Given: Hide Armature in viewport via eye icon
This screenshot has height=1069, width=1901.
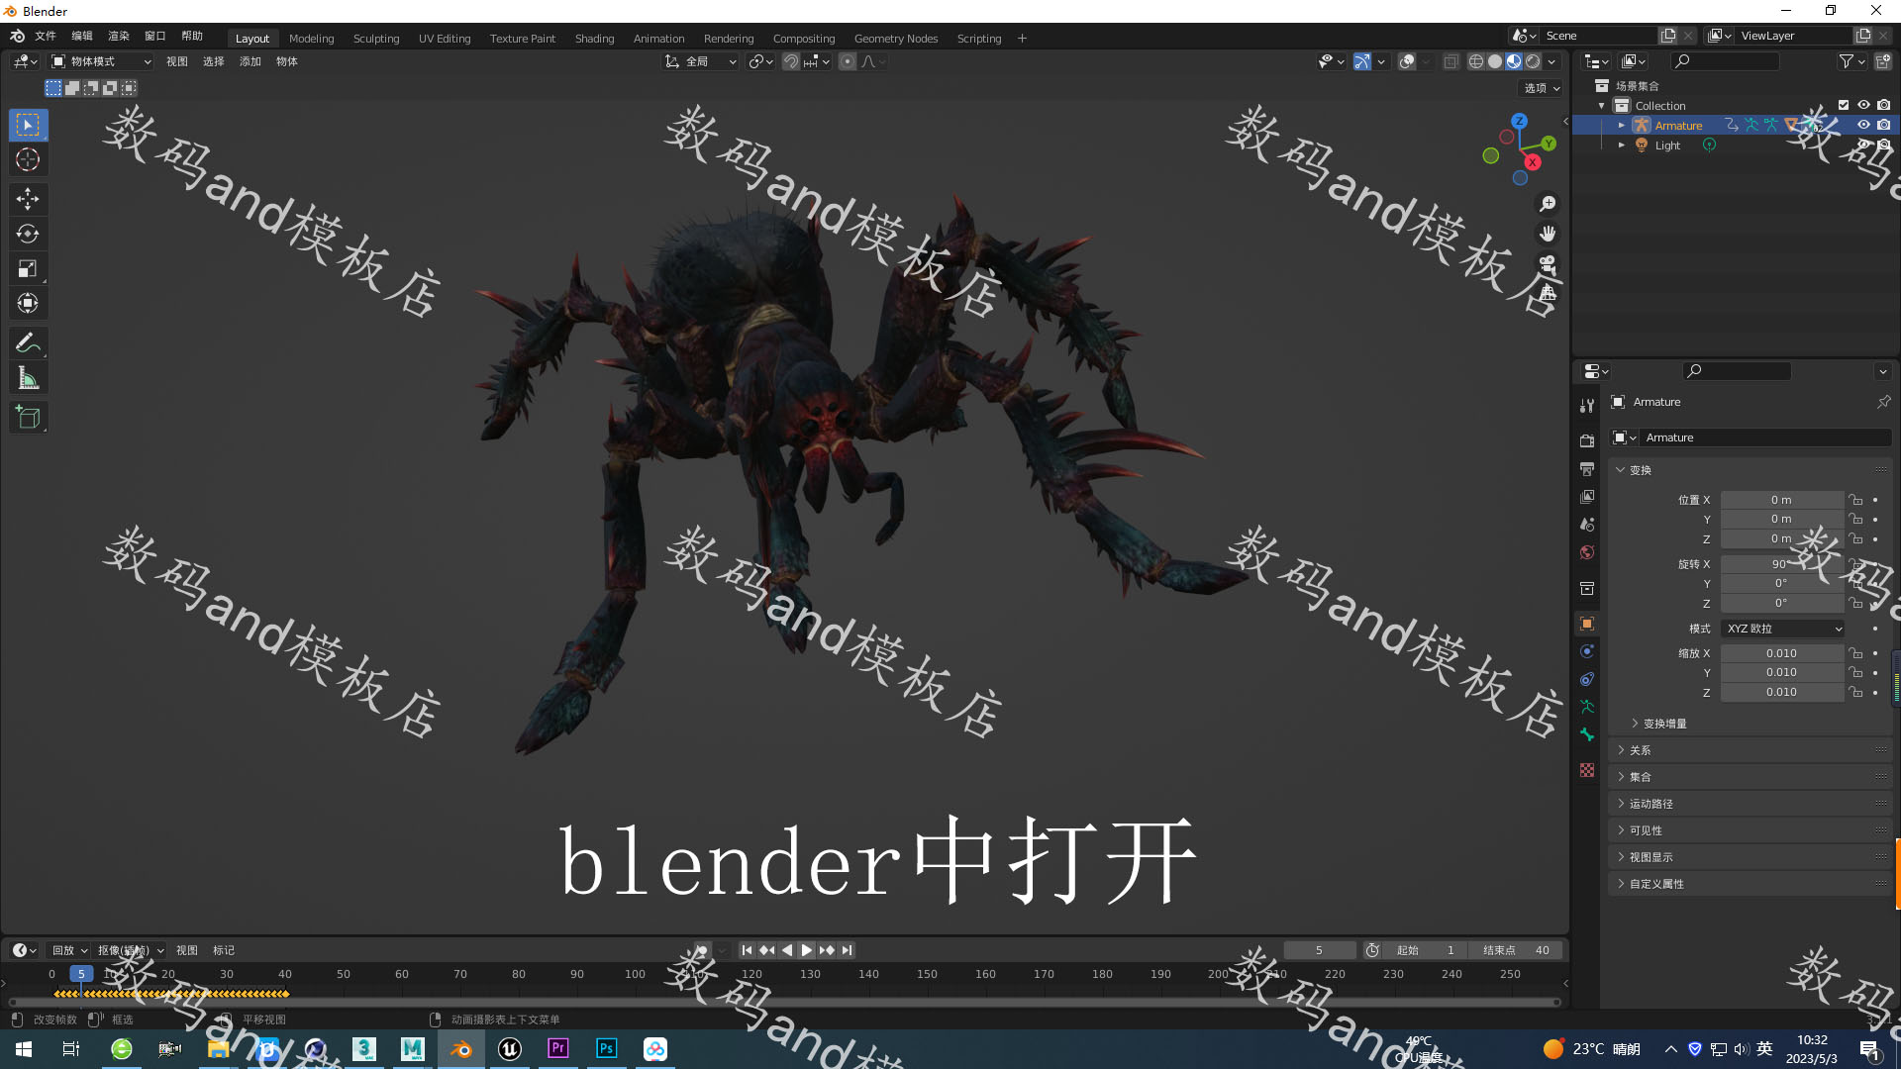Looking at the screenshot, I should coord(1863,125).
